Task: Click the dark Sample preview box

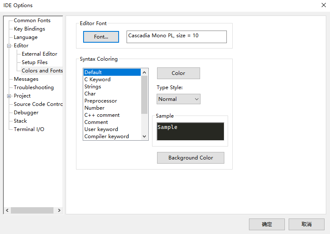Action: [190, 131]
